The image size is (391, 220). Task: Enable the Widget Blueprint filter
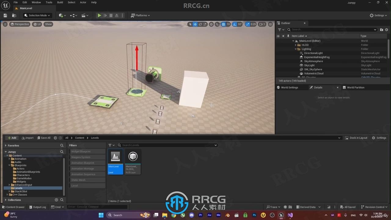click(87, 152)
